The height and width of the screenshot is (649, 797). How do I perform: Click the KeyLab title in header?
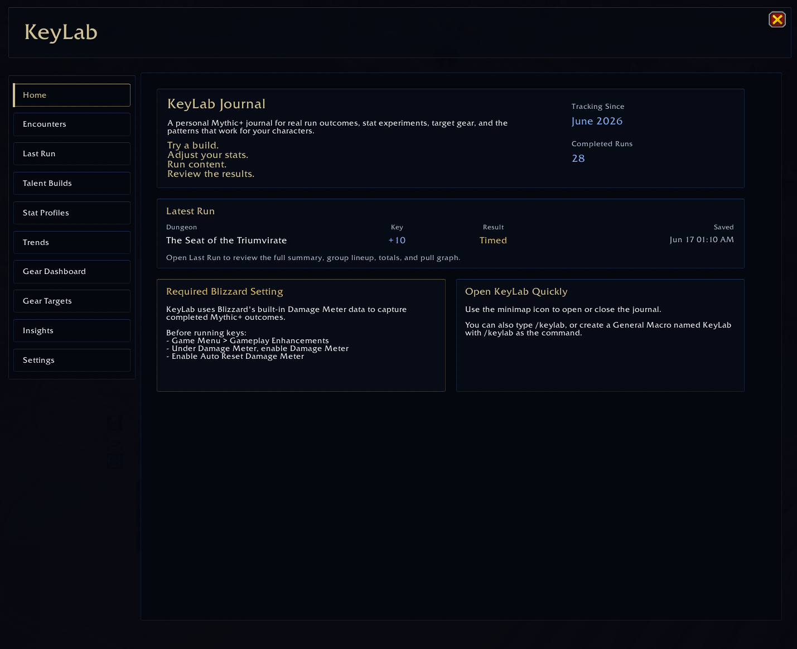pyautogui.click(x=61, y=32)
